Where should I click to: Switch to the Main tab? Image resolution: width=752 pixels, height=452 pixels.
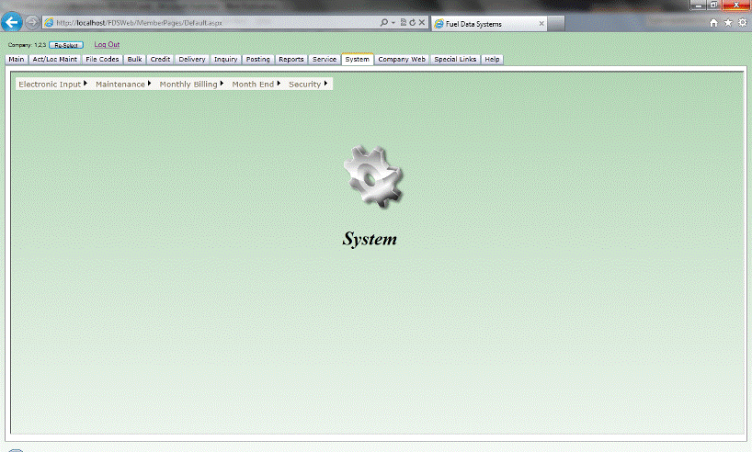coord(17,60)
